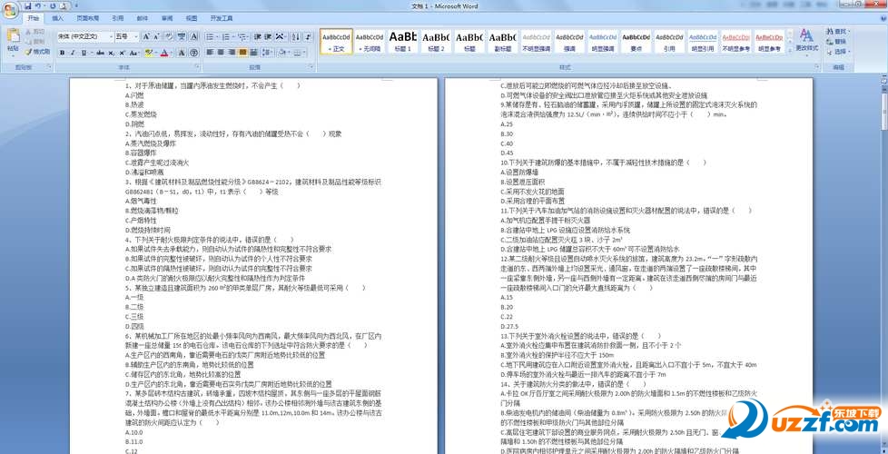Viewport: 888px width, 454px height.
Task: Clear formatting with the eraser icon
Action: (x=169, y=37)
